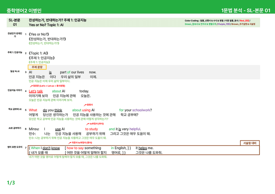275x194 pixels.
Task: Click the side label '일상 속 AI'
Action: click(x=15, y=71)
